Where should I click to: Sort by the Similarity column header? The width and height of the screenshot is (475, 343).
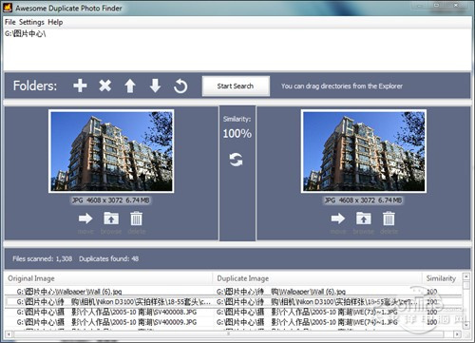(442, 278)
